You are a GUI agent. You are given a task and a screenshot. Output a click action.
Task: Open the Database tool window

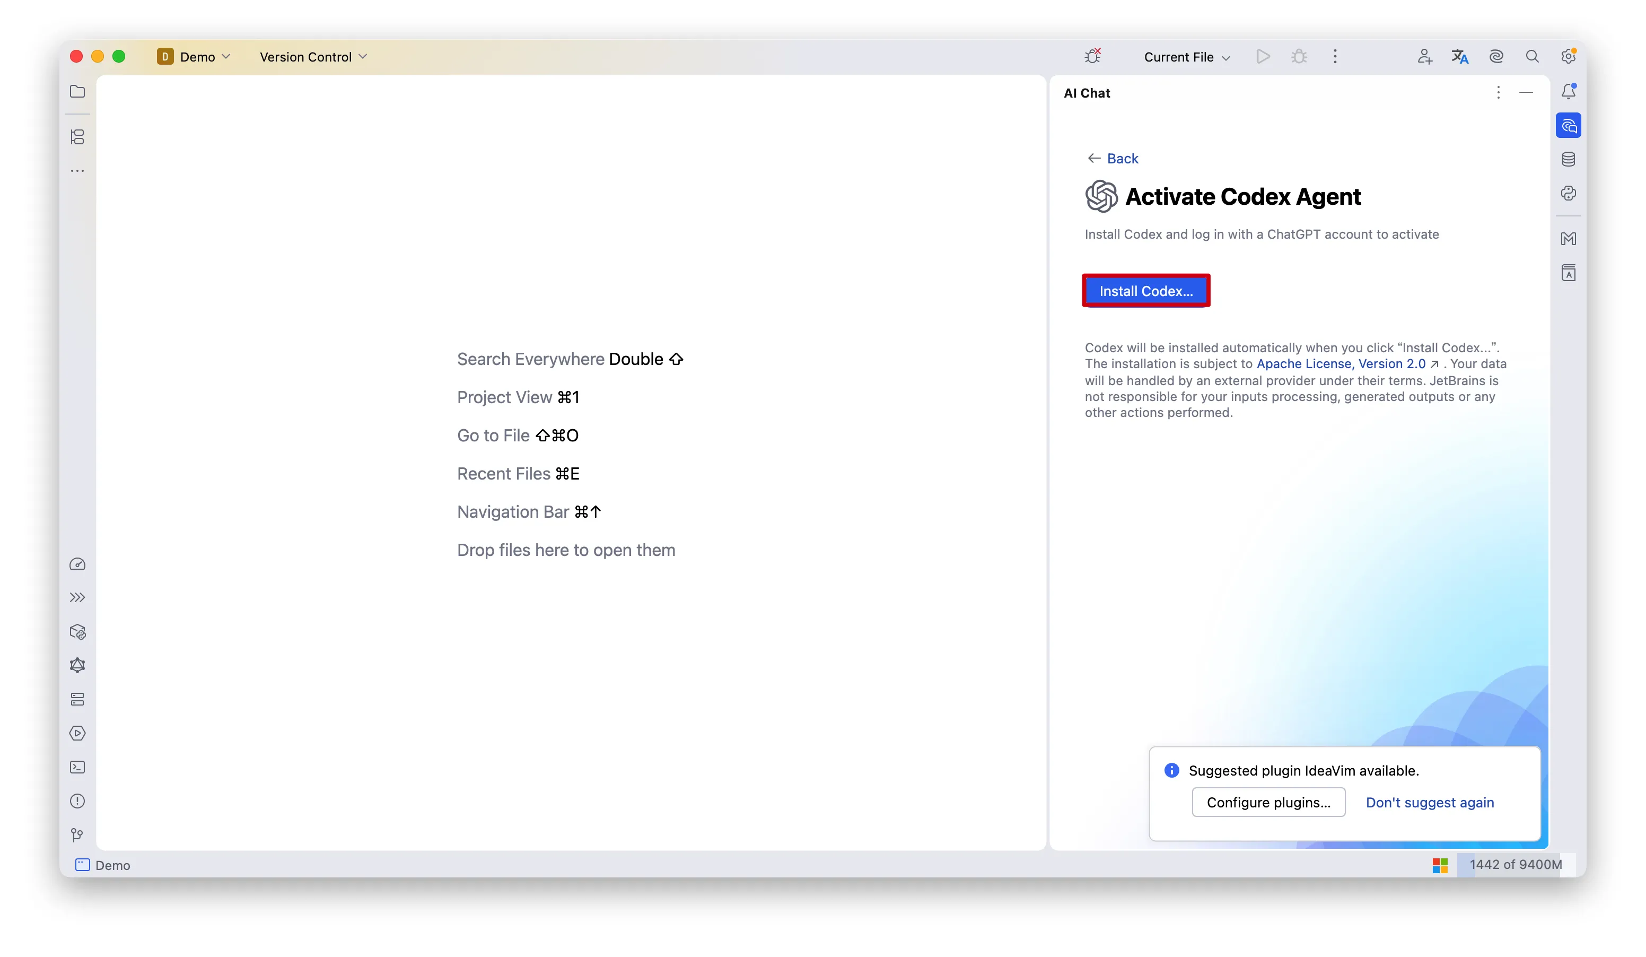point(1568,159)
